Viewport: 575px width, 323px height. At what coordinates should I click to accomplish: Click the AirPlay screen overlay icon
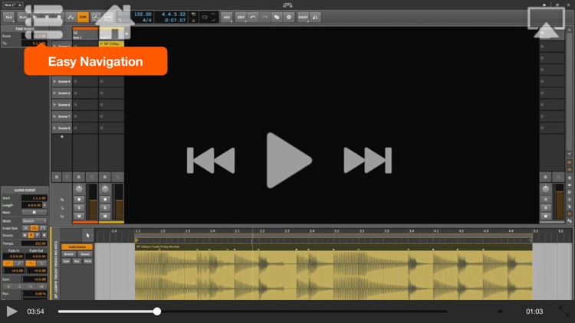[546, 22]
